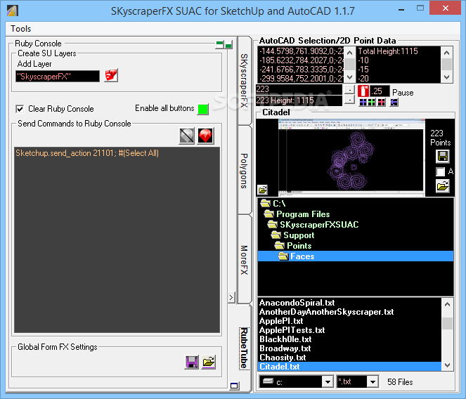
Task: Click the blue plus grid icon
Action: click(363, 103)
